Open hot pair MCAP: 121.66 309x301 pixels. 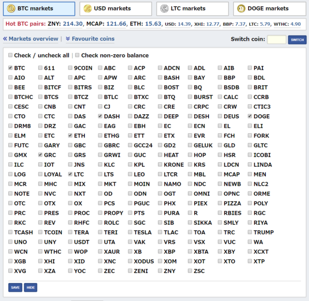coord(106,24)
